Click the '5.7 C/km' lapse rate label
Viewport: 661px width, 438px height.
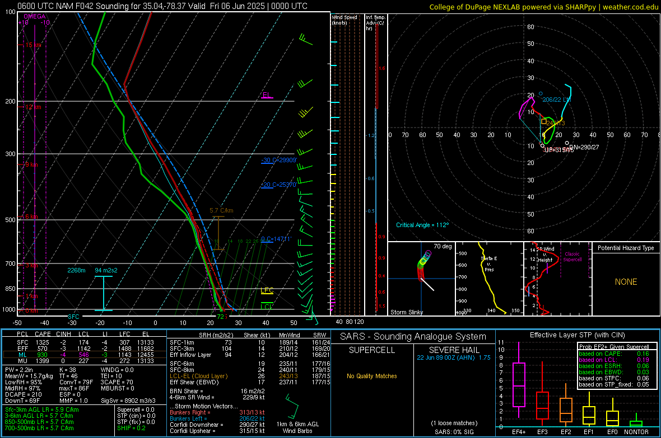point(221,210)
